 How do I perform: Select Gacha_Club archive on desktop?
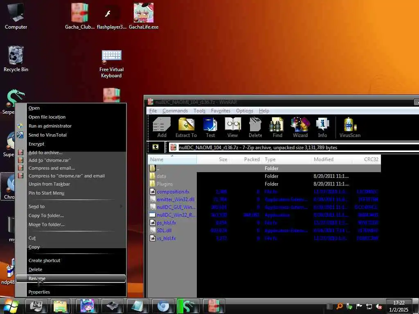tap(80, 16)
